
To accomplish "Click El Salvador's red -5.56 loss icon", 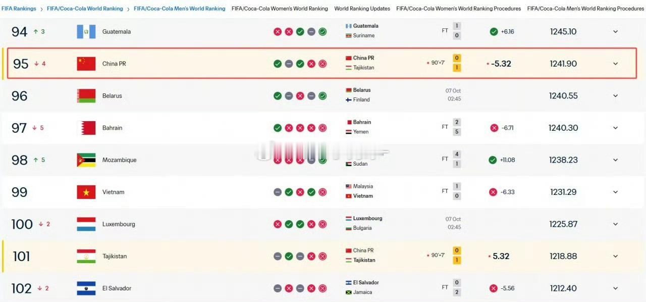I will click(x=493, y=288).
